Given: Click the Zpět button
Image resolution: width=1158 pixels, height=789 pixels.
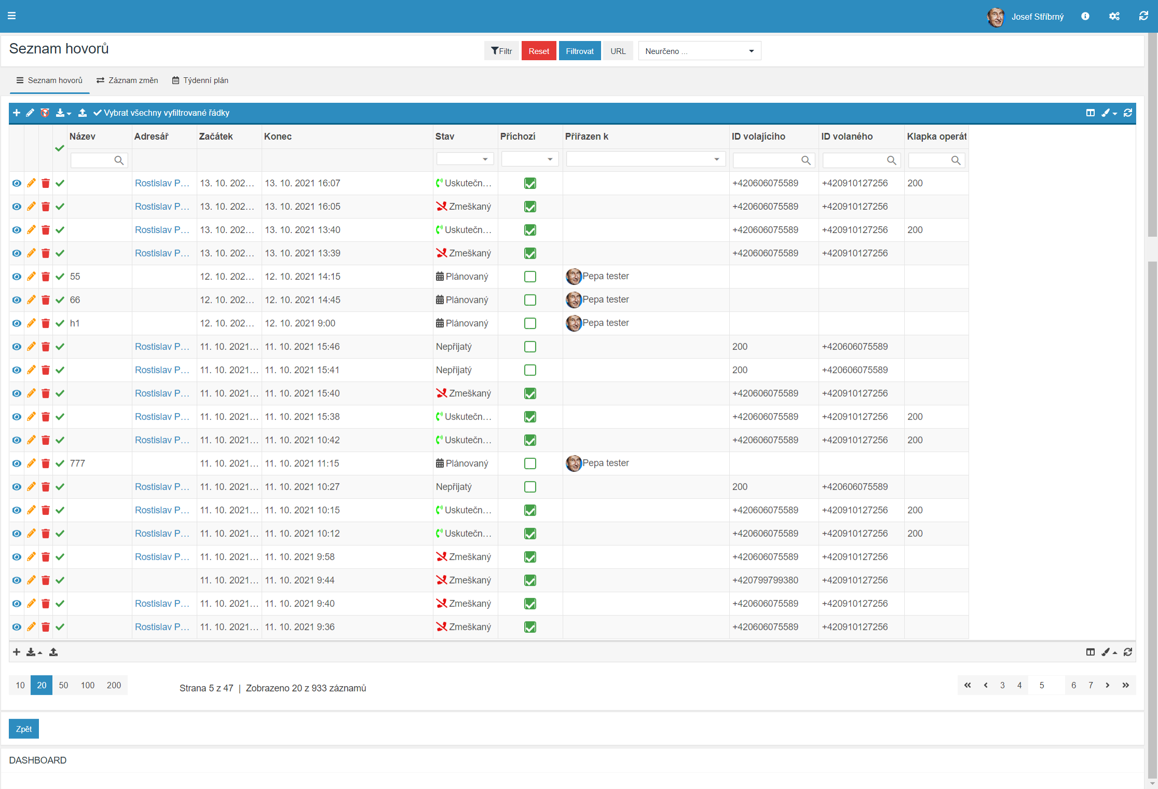Looking at the screenshot, I should tap(24, 729).
